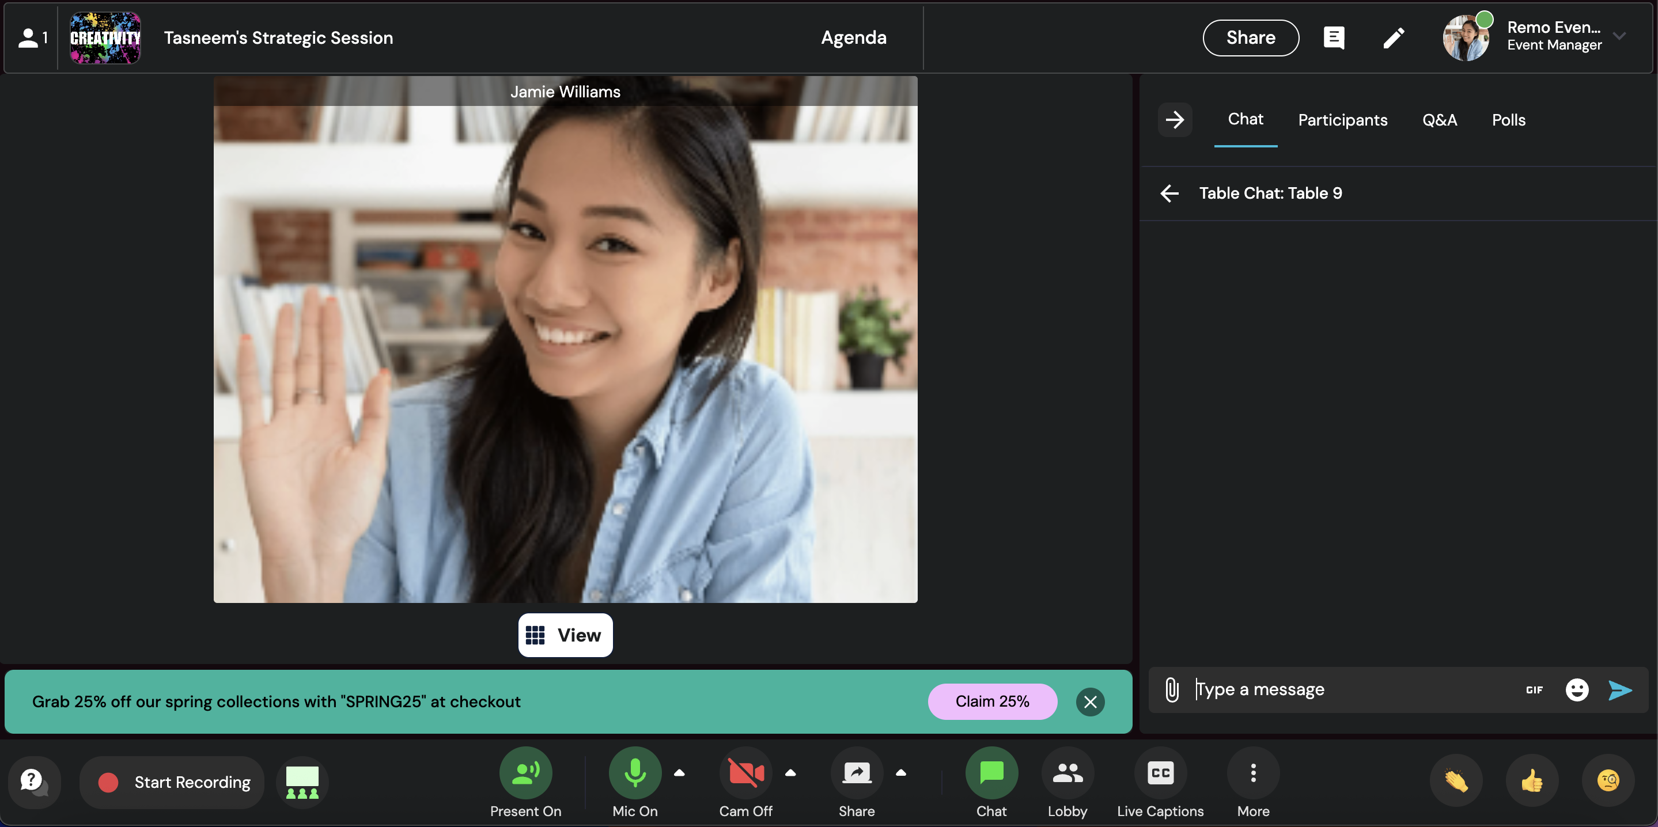Open the participant count icon
This screenshot has width=1658, height=827.
click(x=32, y=38)
